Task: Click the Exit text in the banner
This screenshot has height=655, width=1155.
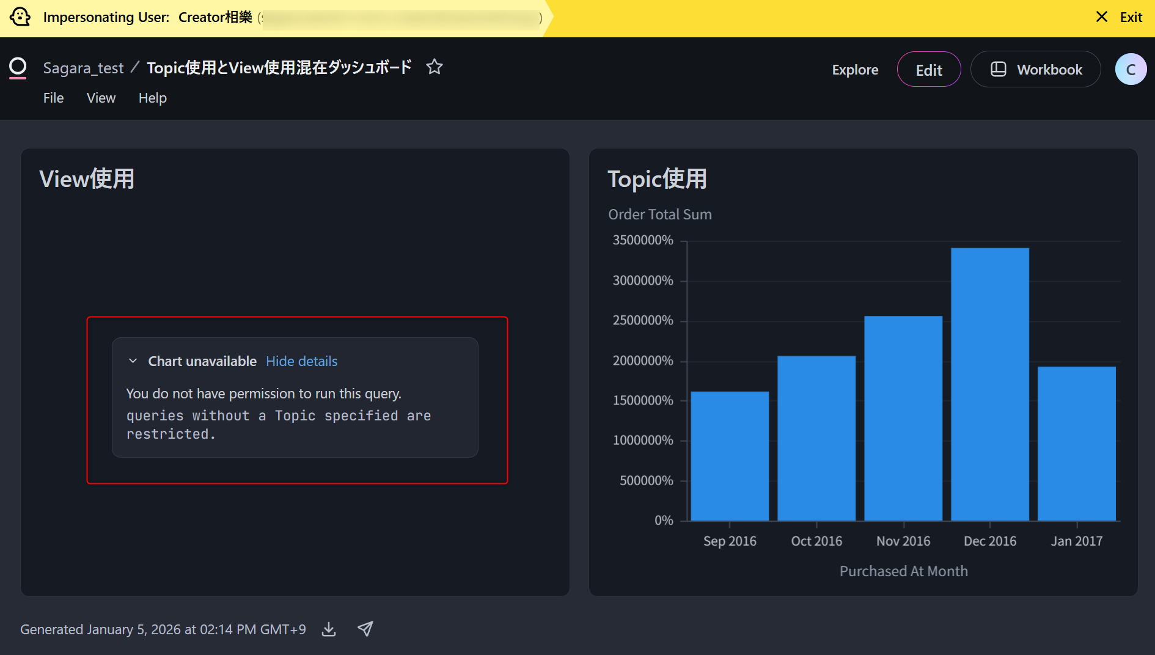Action: click(x=1131, y=17)
